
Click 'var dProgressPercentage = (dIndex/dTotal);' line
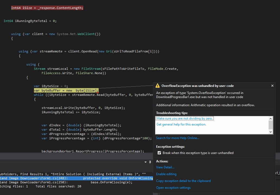81,134
